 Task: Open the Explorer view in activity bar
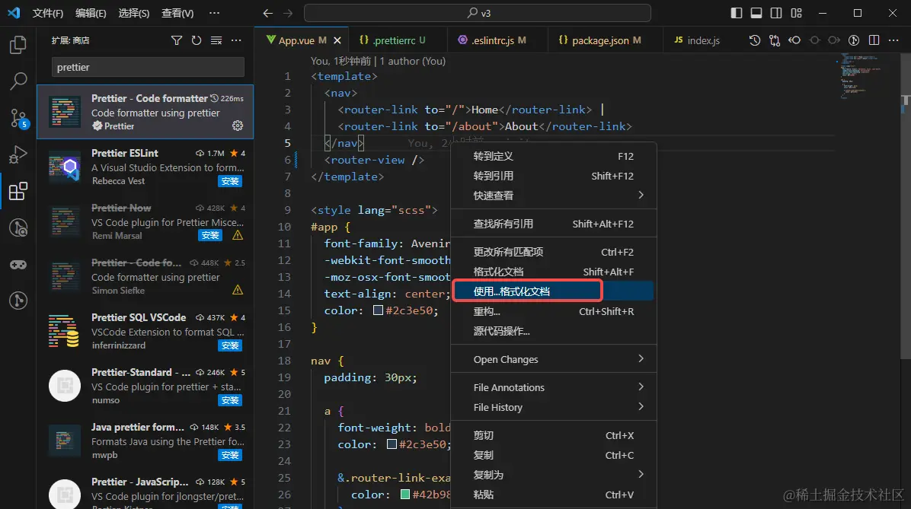coord(18,45)
